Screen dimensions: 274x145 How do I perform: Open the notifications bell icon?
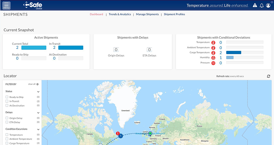point(262,6)
